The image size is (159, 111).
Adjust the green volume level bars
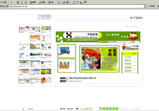coord(84,109)
